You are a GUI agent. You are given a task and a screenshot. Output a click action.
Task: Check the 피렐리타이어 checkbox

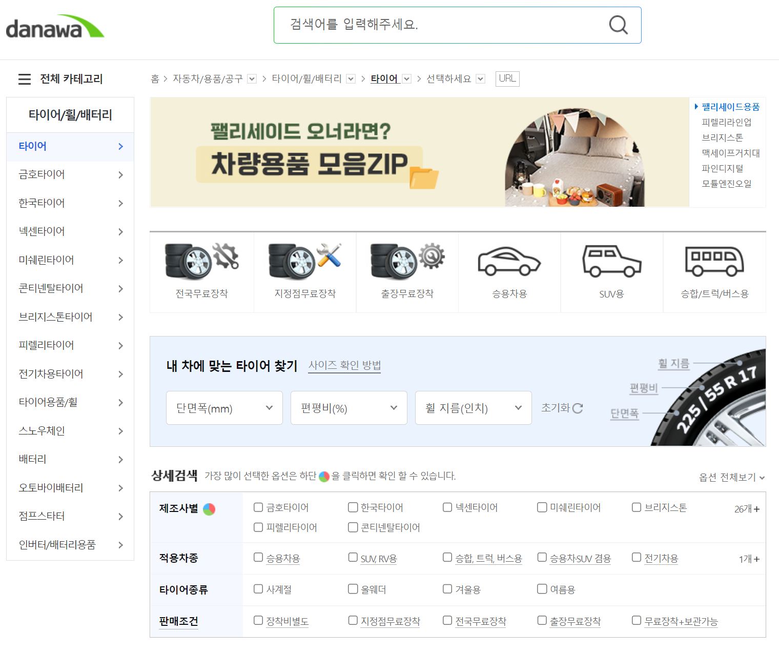pyautogui.click(x=258, y=527)
